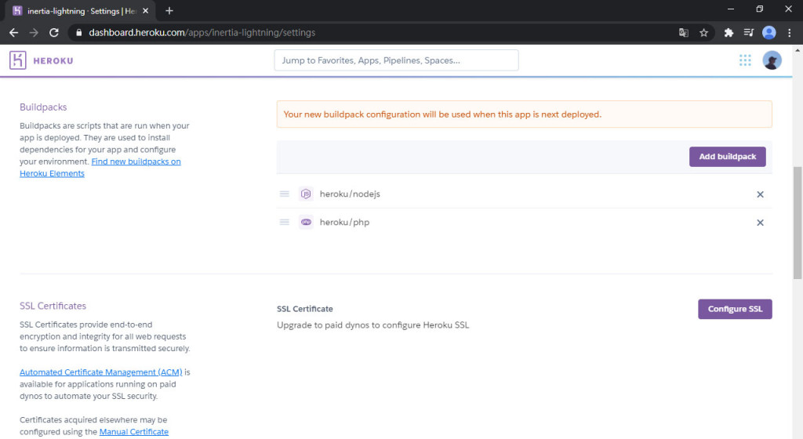The height and width of the screenshot is (439, 803).
Task: Grab the heroku/nodejs drag handle
Action: (x=285, y=194)
